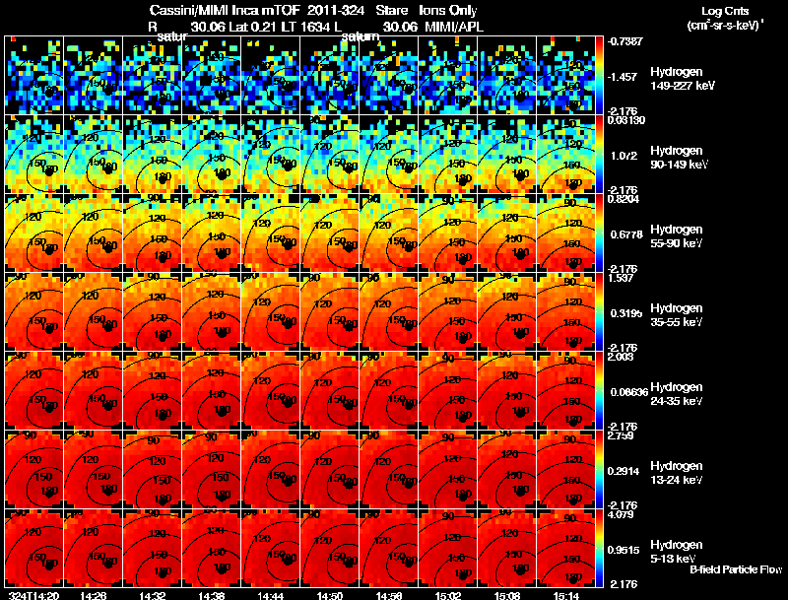
Task: Click the 'MIMI/APL' credit text
Action: pos(454,27)
